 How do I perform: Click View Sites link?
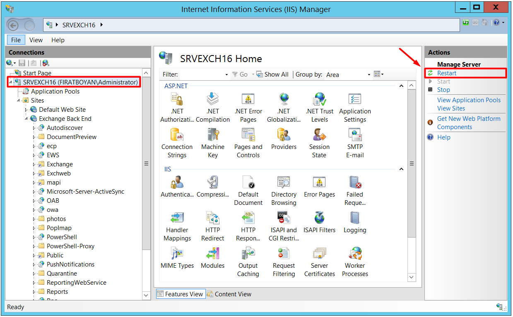click(x=451, y=108)
